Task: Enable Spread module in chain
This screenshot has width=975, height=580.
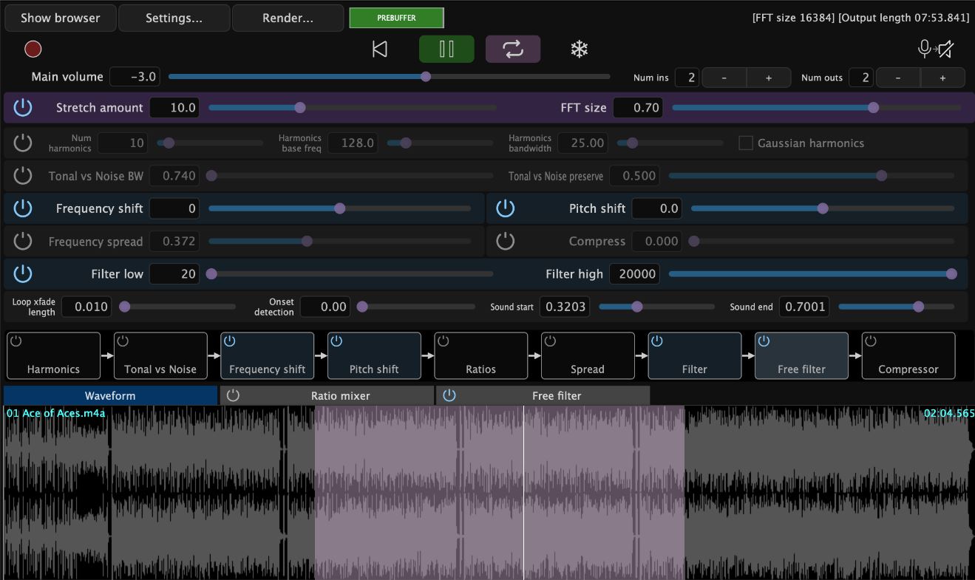Action: pyautogui.click(x=550, y=341)
